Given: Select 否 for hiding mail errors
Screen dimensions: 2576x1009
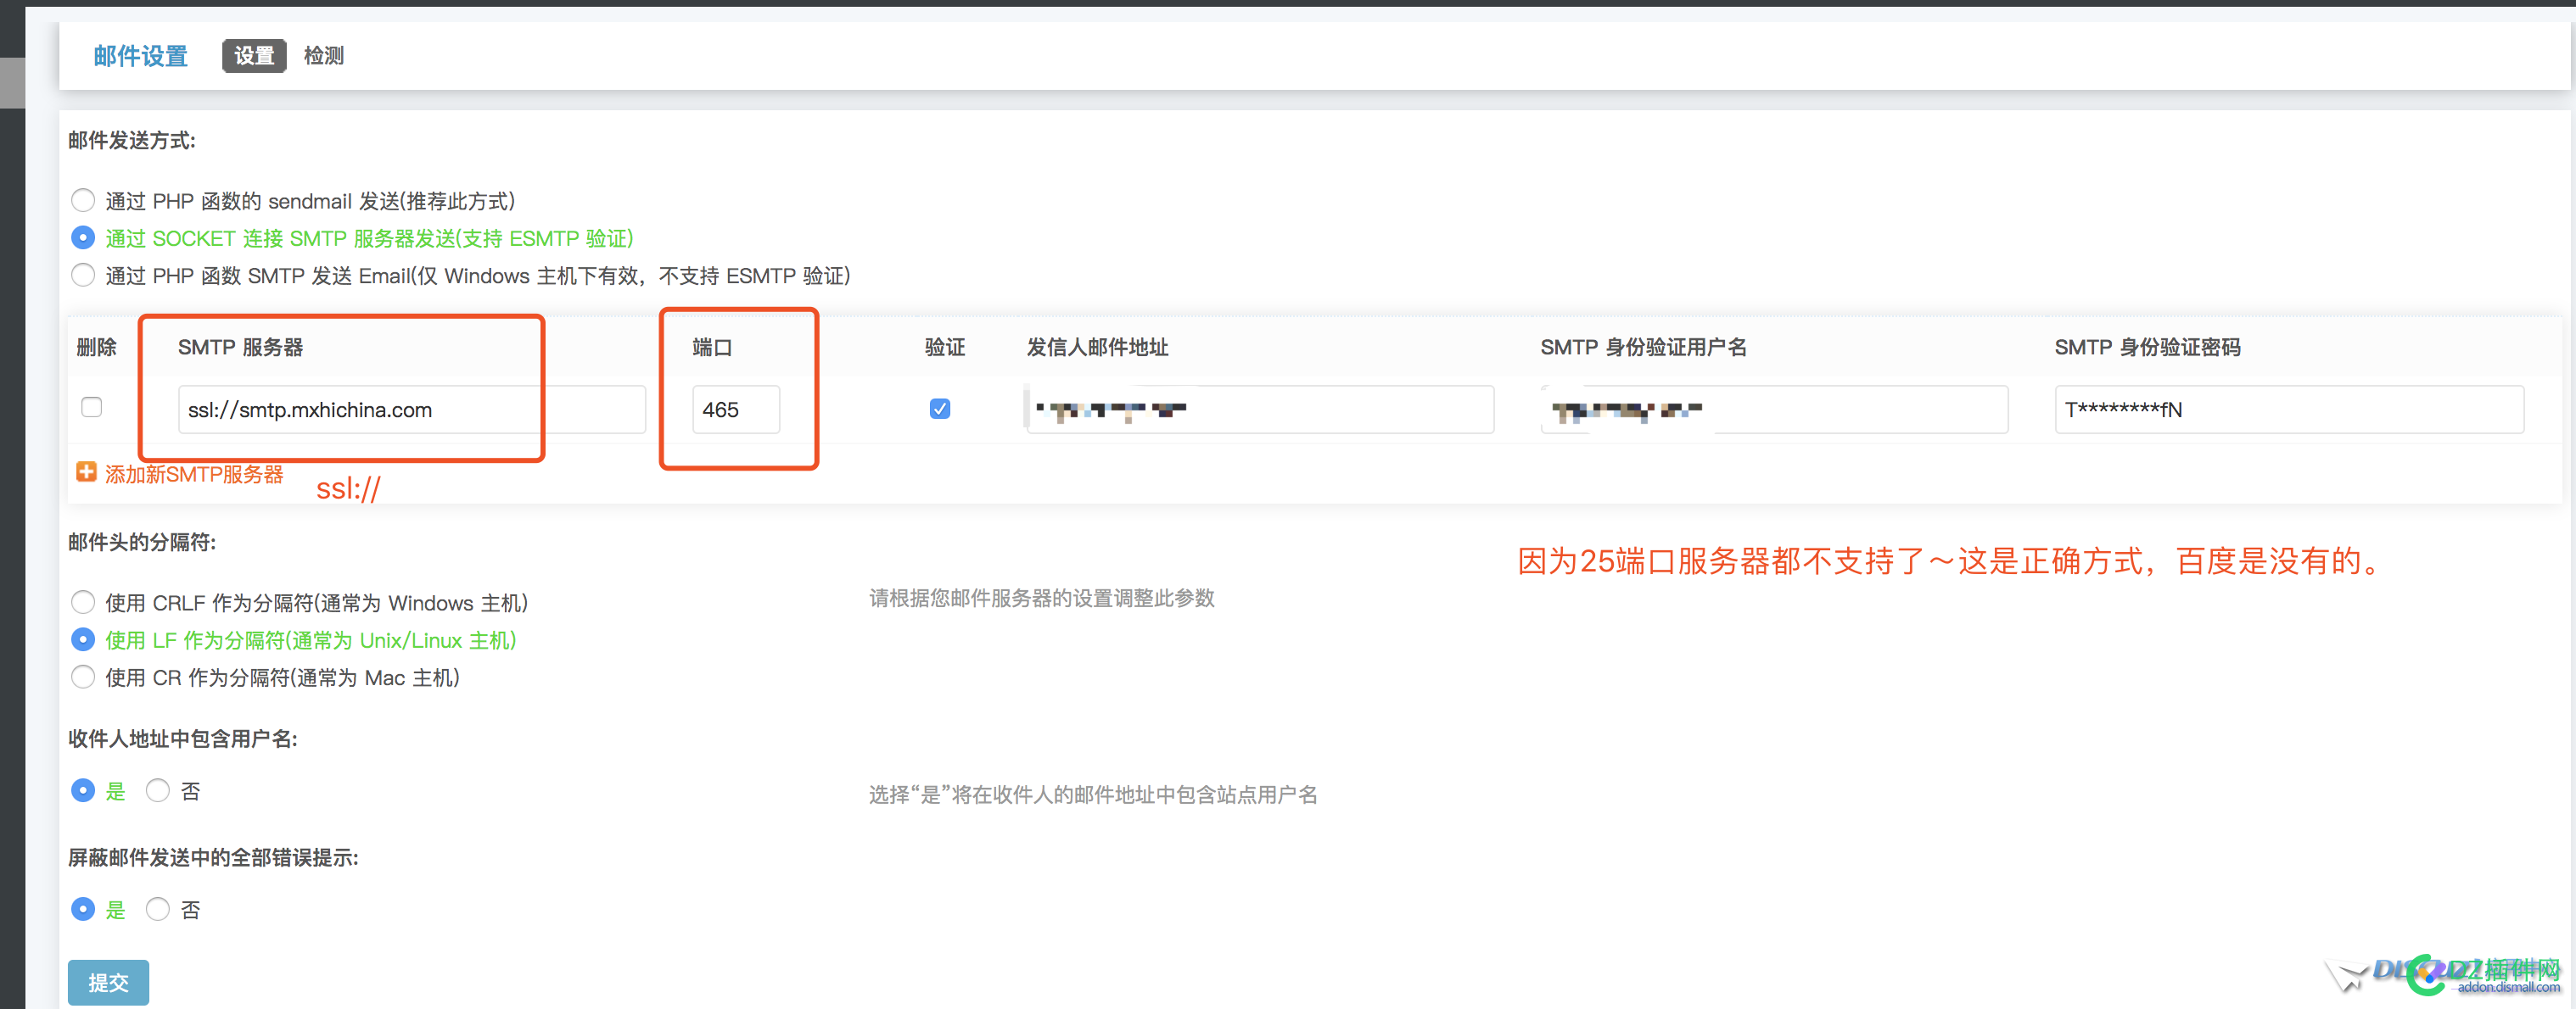Looking at the screenshot, I should [x=157, y=909].
